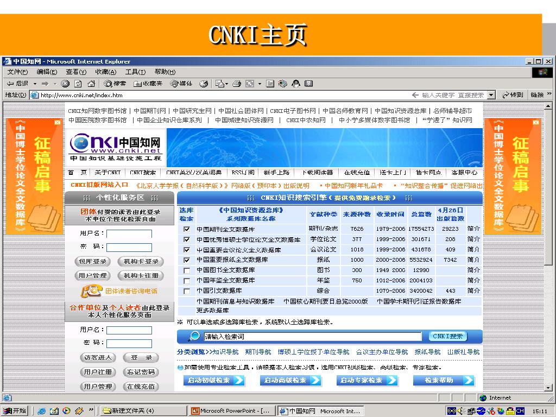Open the 编辑(E) menu

(x=47, y=72)
